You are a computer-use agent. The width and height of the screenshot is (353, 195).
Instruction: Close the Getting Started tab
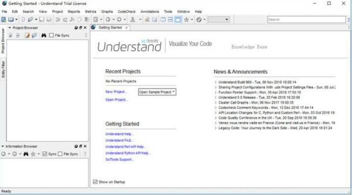click(127, 27)
